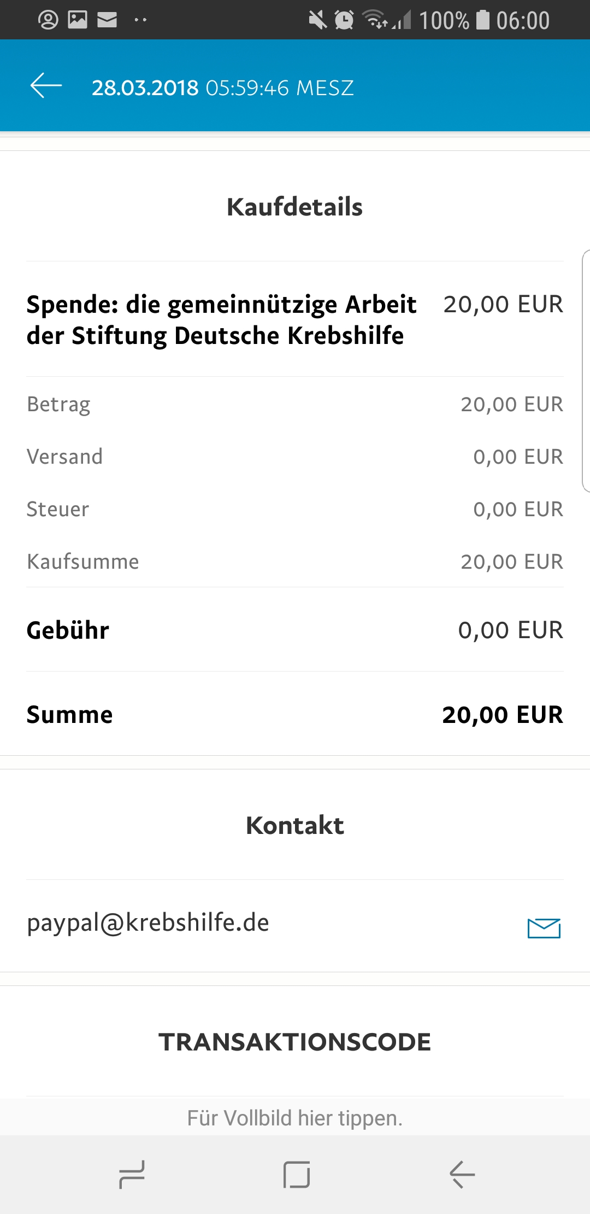590x1214 pixels.
Task: Tap the mail notification icon in status bar
Action: pos(107,20)
